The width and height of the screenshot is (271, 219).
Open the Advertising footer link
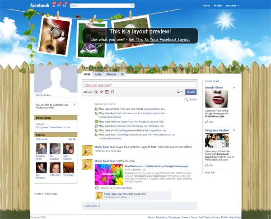[x=161, y=217]
